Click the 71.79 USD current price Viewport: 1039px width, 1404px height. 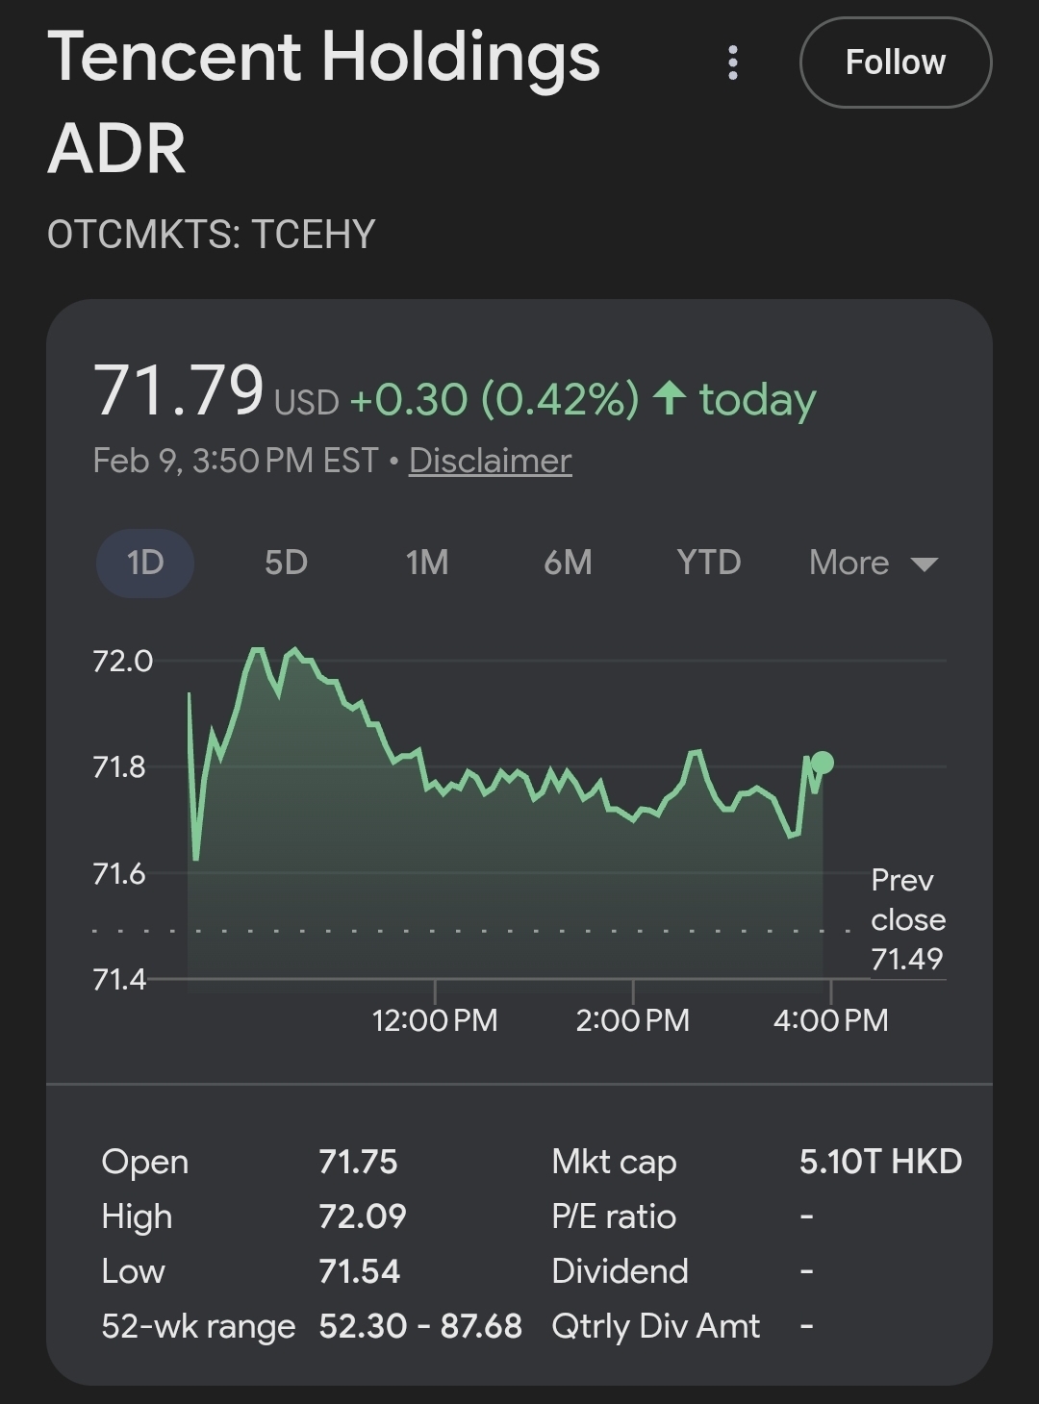(179, 391)
